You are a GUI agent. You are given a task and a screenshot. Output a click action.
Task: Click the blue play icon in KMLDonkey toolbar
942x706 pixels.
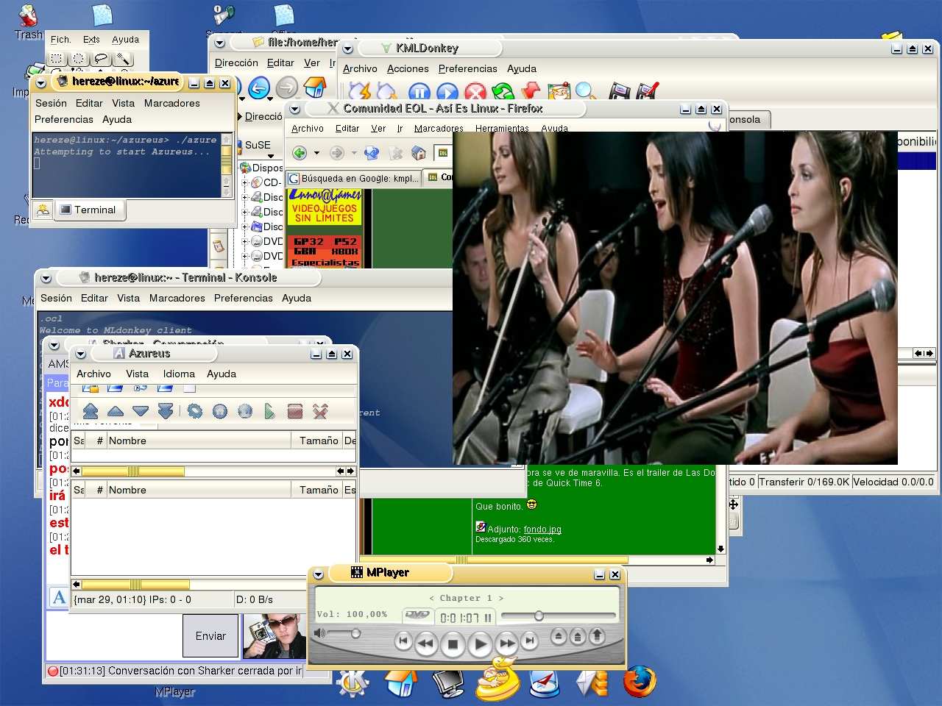447,93
